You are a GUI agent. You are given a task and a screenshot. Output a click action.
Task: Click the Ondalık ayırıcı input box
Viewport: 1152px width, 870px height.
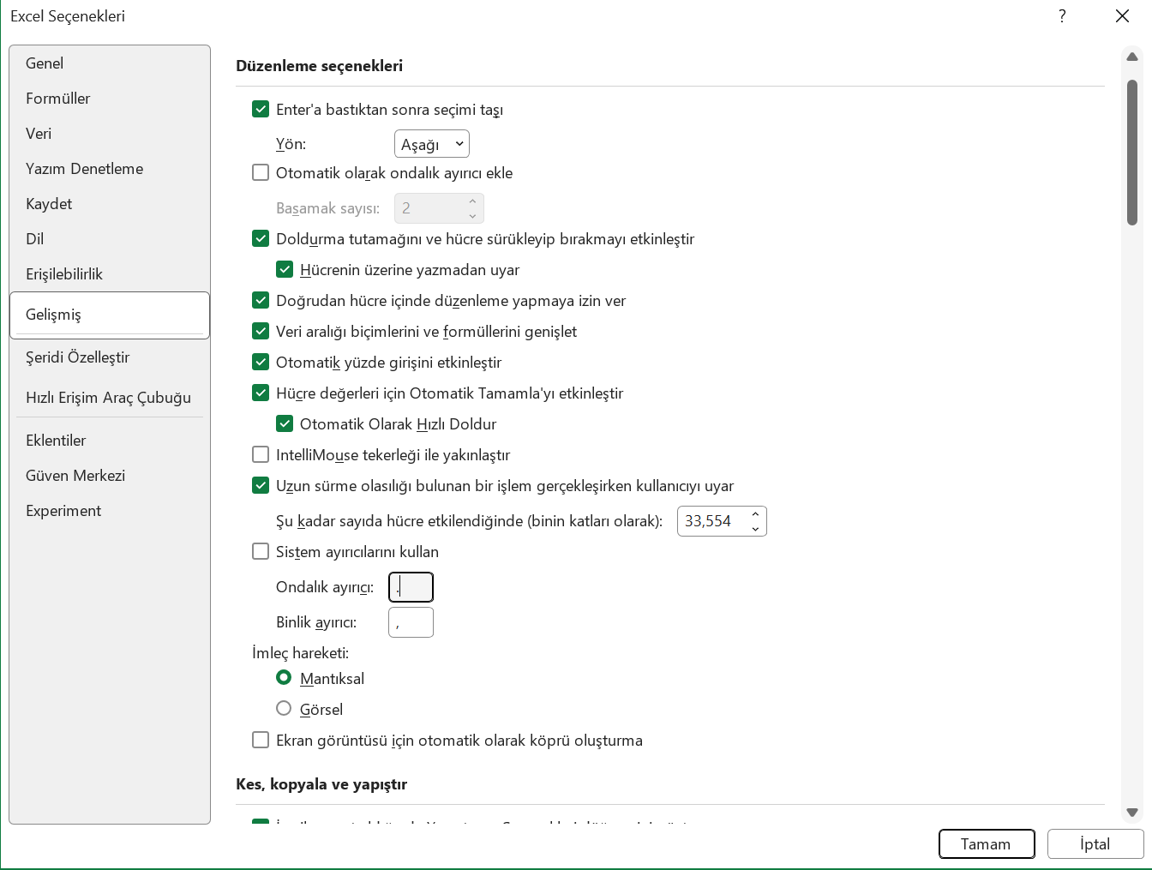(411, 587)
